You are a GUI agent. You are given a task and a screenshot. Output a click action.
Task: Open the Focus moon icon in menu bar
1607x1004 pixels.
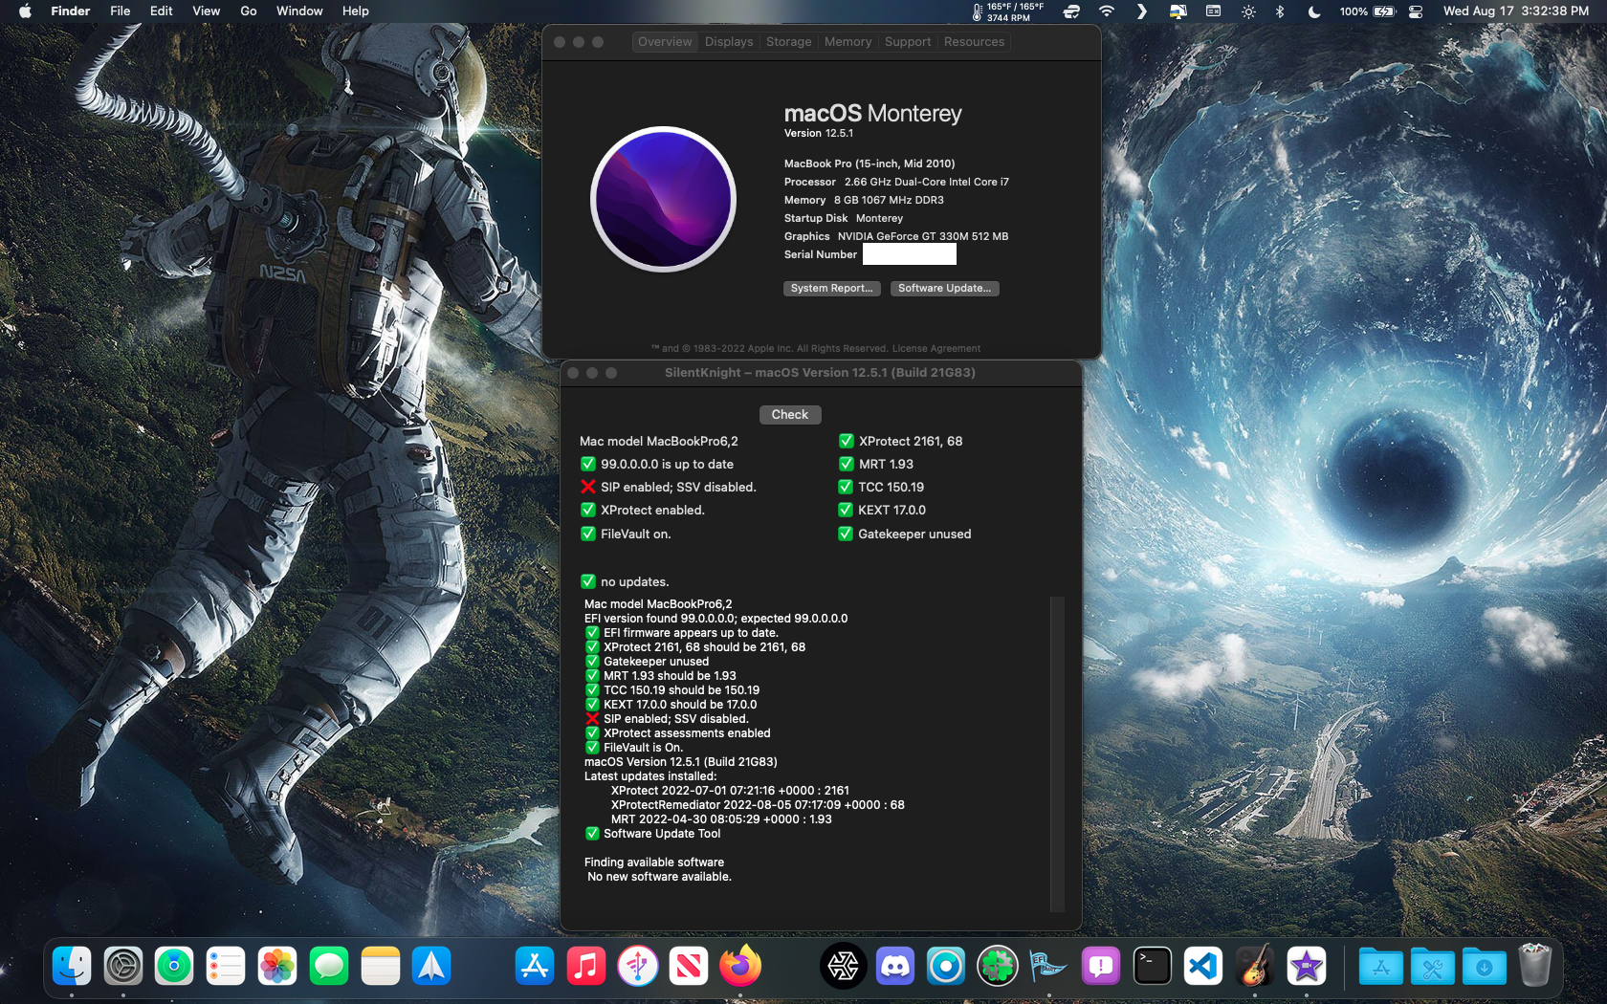[x=1314, y=11]
